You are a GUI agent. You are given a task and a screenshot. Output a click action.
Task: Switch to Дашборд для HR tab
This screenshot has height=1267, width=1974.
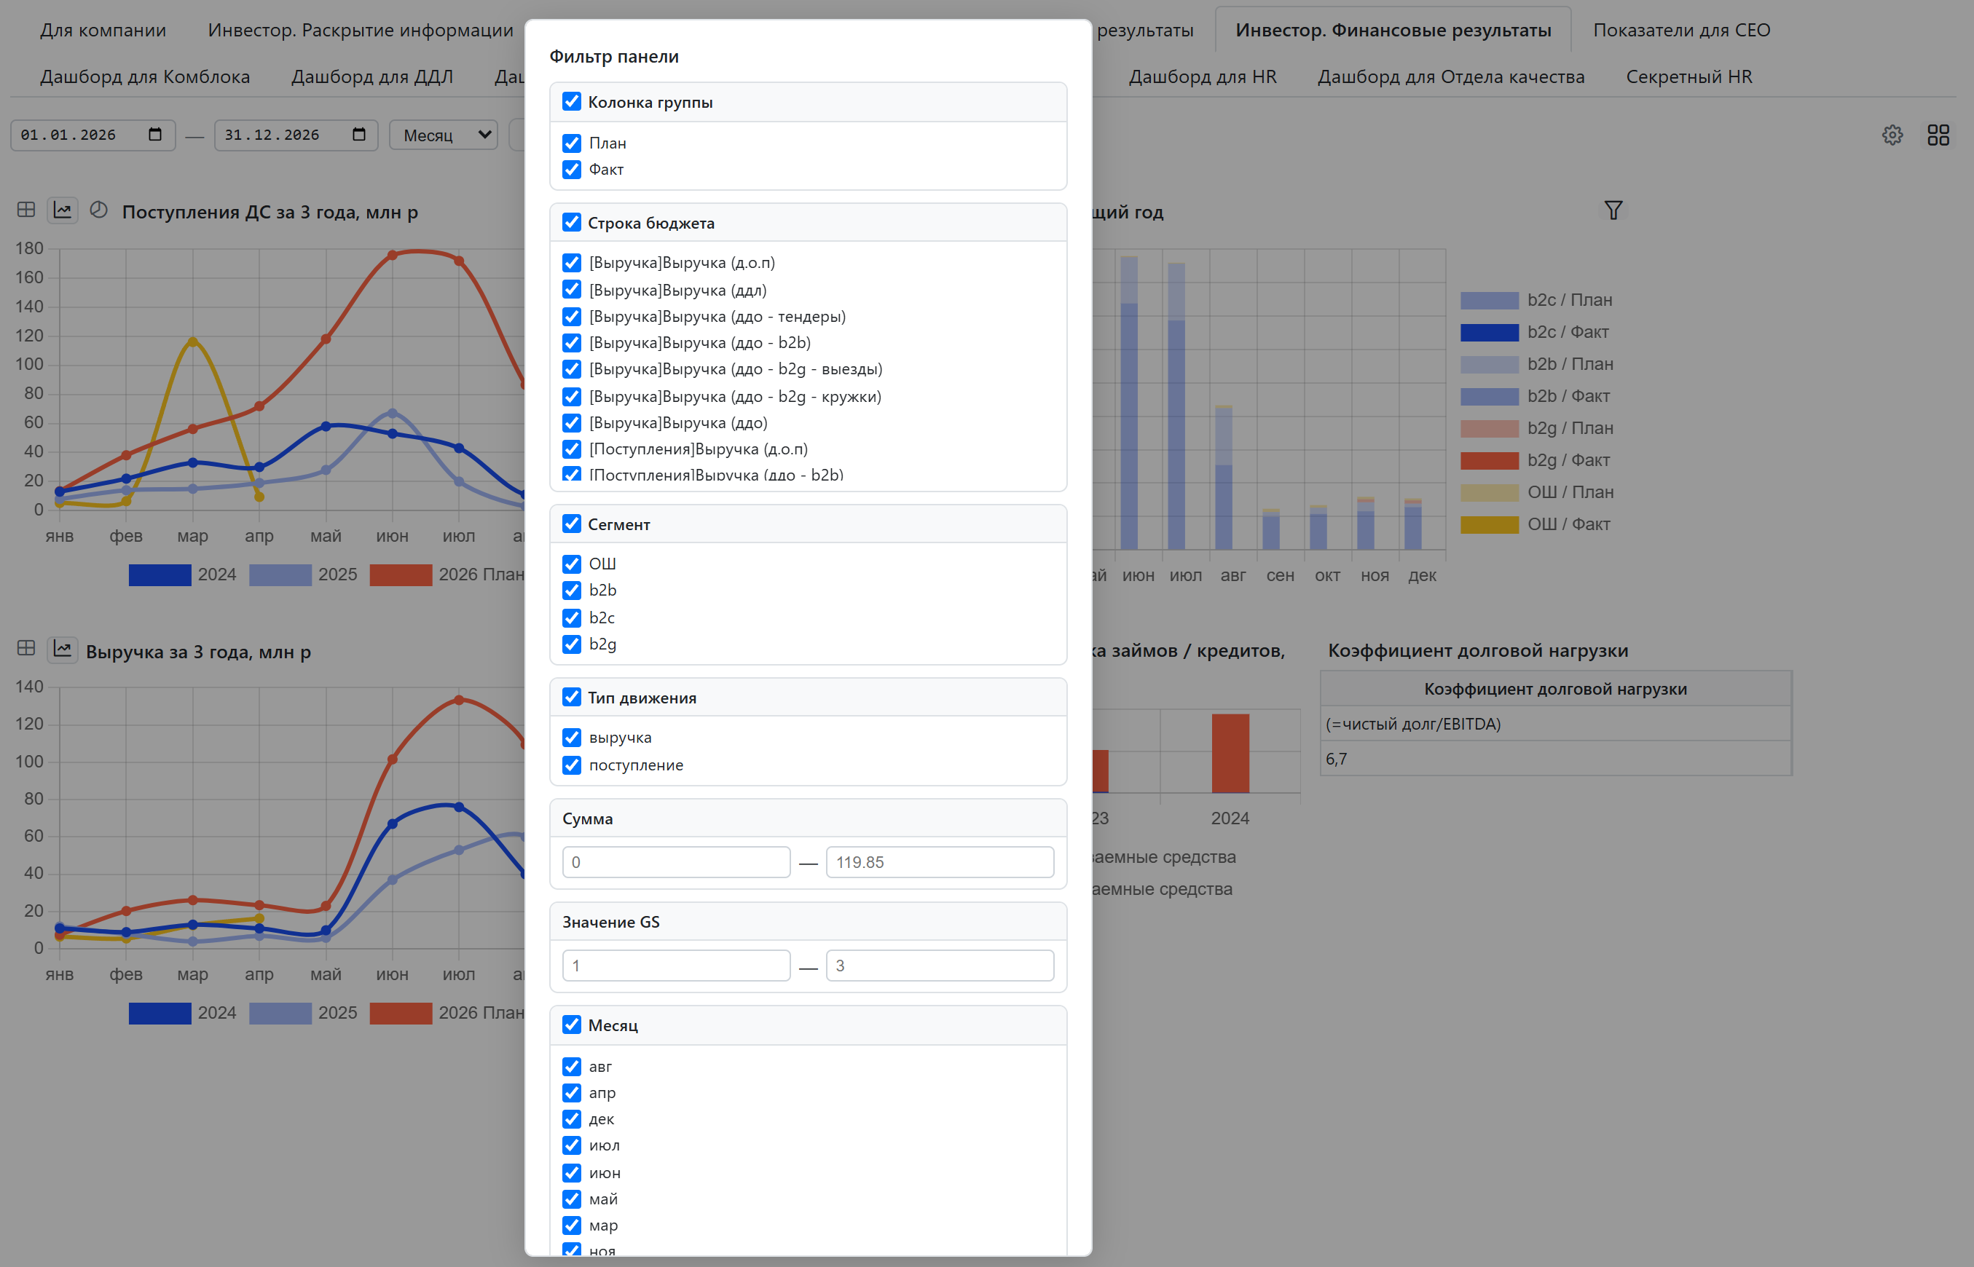[1202, 76]
